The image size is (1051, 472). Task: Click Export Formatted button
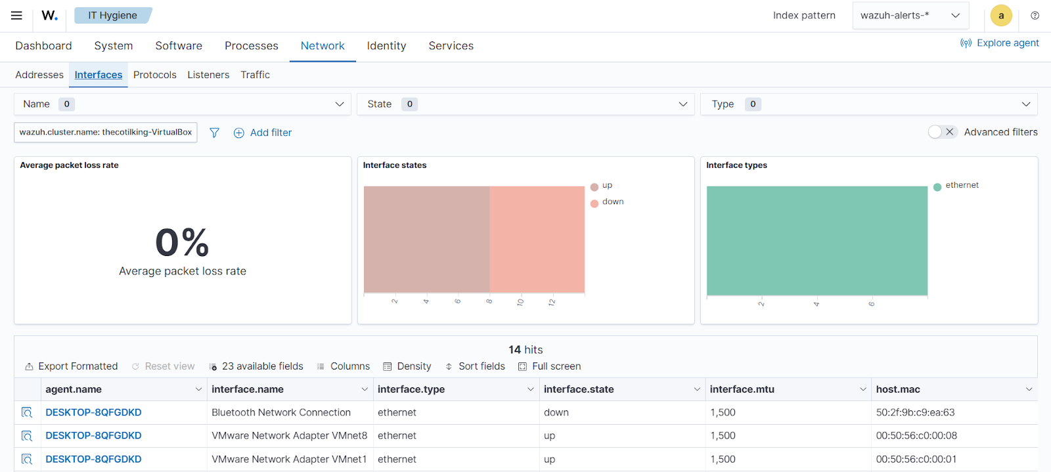pos(72,366)
